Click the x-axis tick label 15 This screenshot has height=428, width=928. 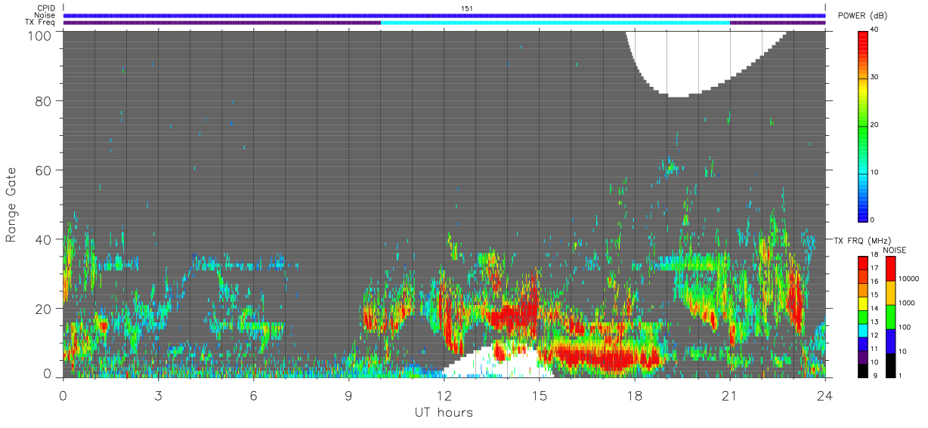point(539,396)
